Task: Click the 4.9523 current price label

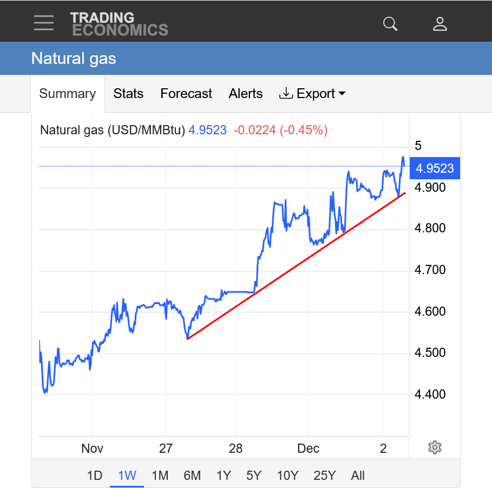Action: tap(435, 168)
